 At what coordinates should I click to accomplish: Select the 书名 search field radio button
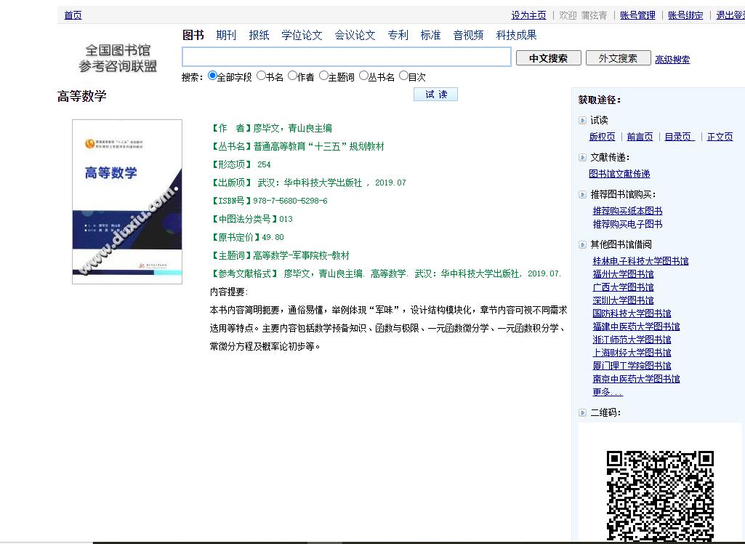[x=261, y=75]
